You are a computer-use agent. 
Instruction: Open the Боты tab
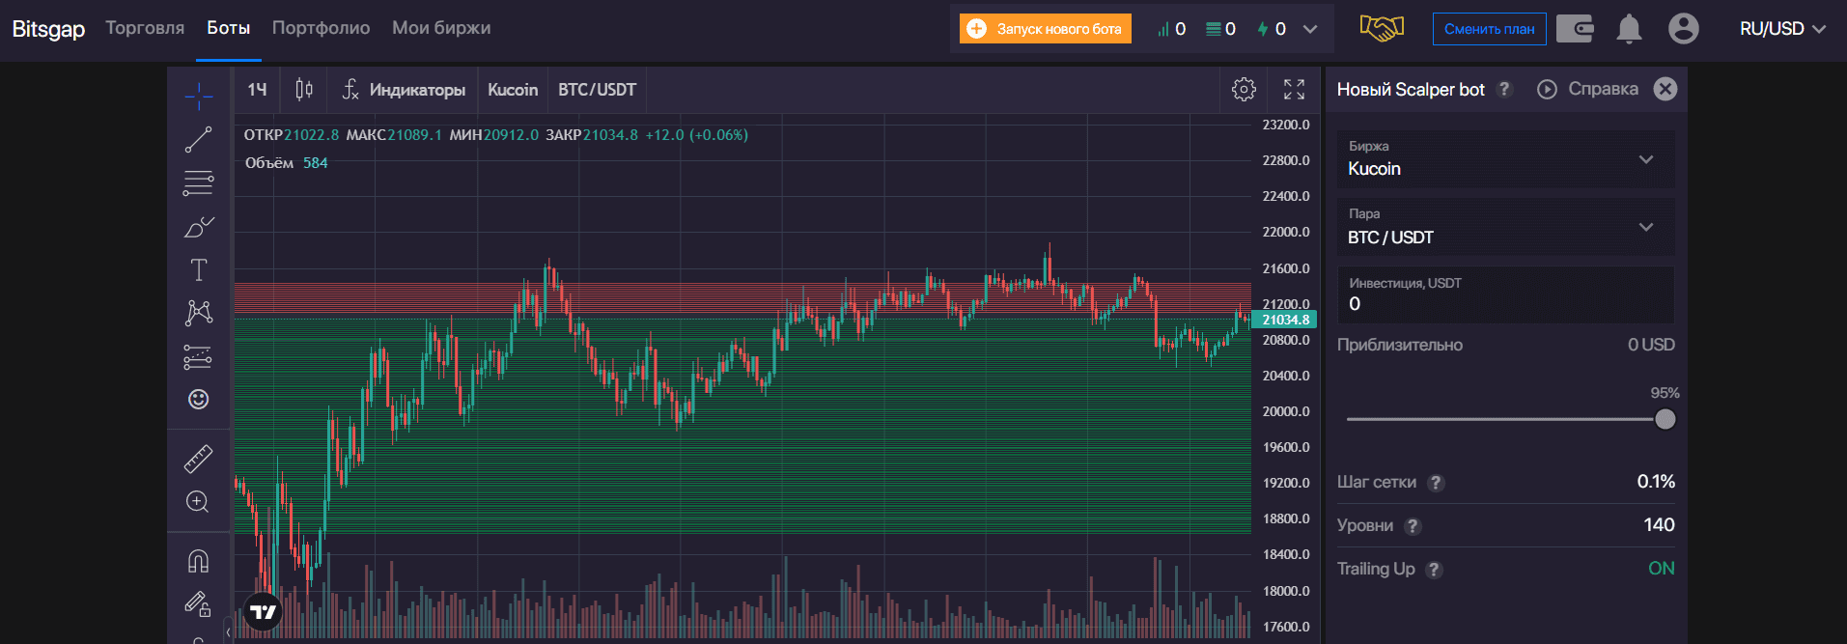229,28
